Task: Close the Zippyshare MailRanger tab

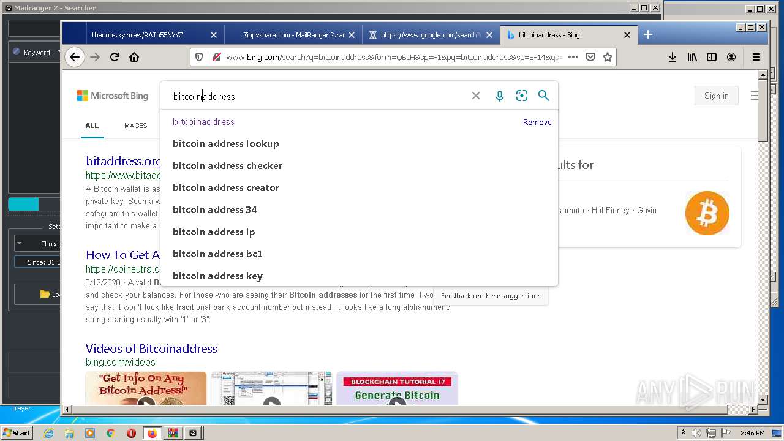Action: coord(352,35)
